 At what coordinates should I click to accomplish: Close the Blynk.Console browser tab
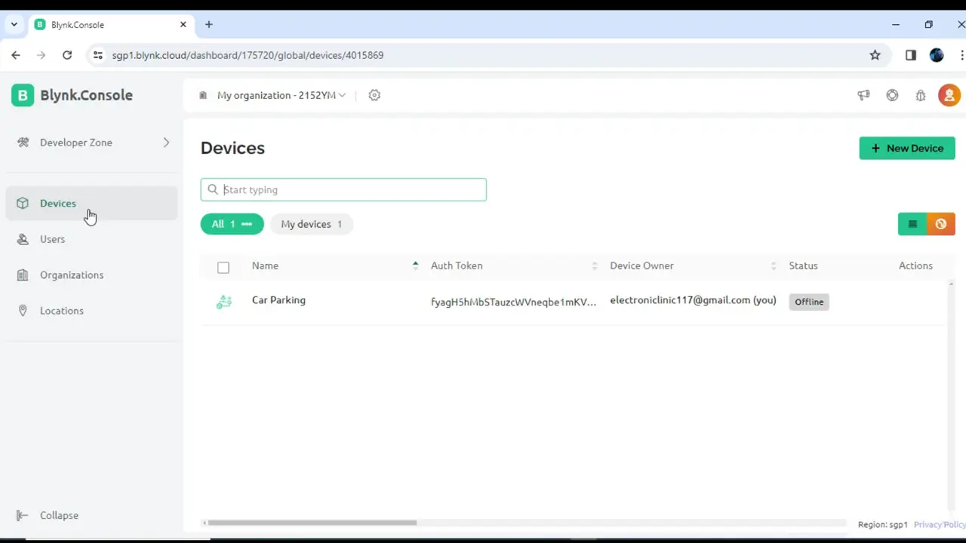click(x=183, y=24)
